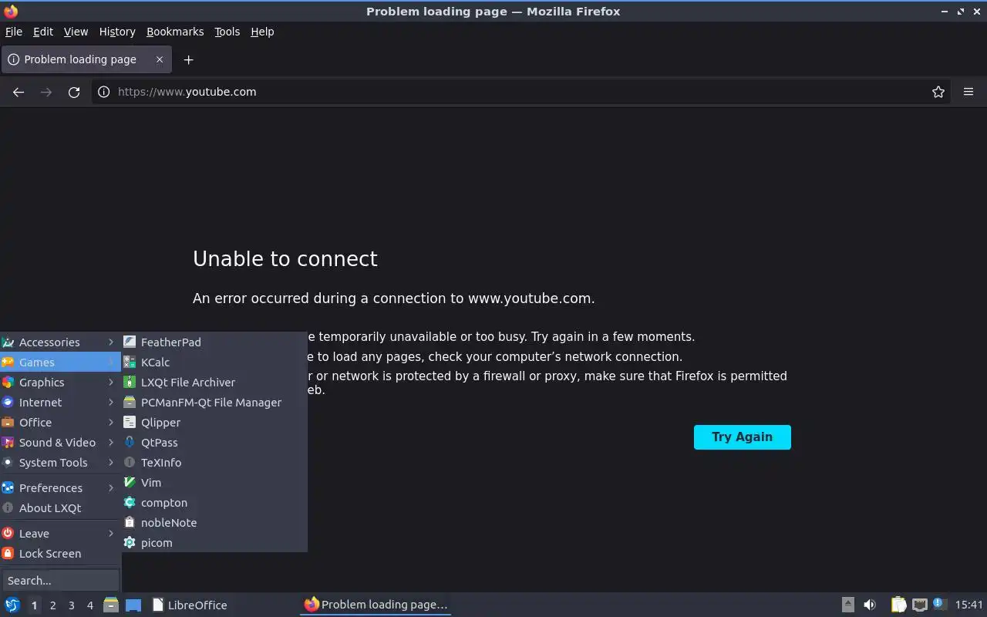Image resolution: width=987 pixels, height=617 pixels.
Task: Click the Firefox taskbar entry
Action: click(x=376, y=605)
